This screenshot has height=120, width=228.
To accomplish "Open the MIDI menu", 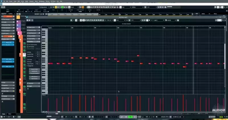I will point(19,1).
